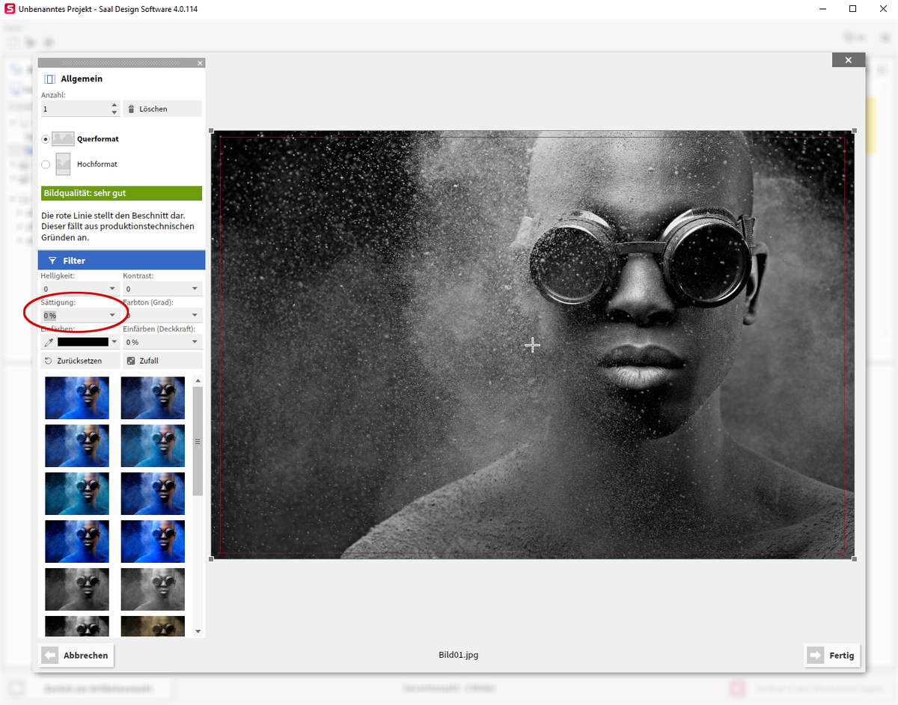Click the Saal Design Software logo icon

(10, 9)
